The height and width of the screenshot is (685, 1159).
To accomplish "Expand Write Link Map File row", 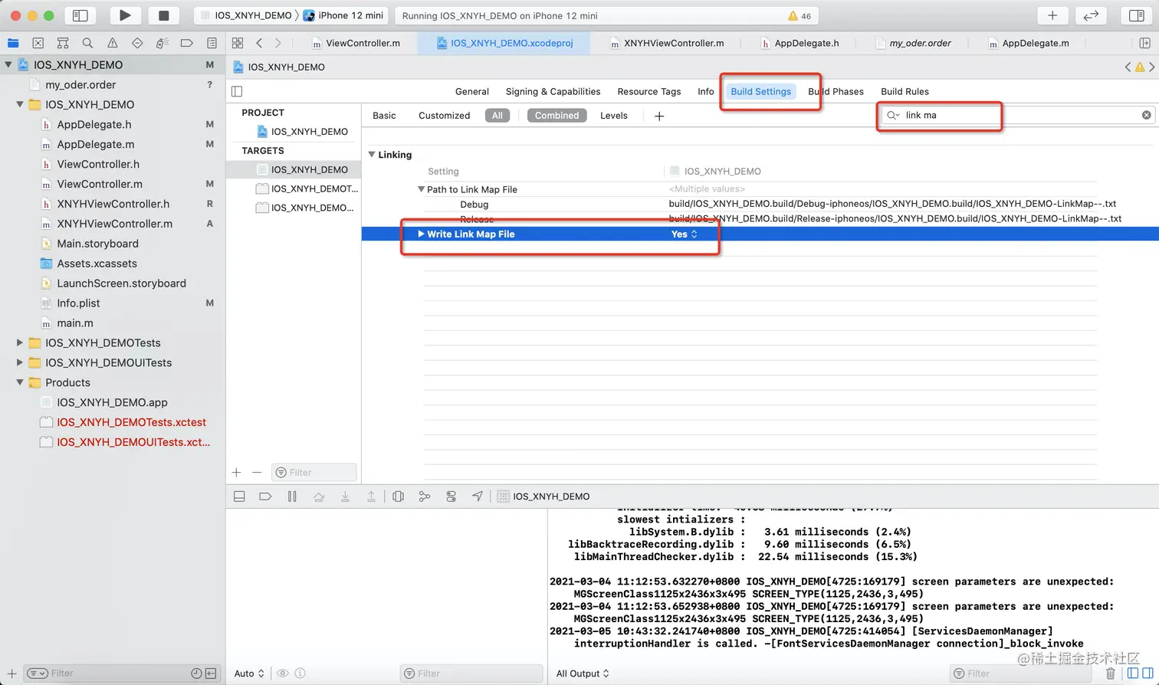I will coord(421,234).
